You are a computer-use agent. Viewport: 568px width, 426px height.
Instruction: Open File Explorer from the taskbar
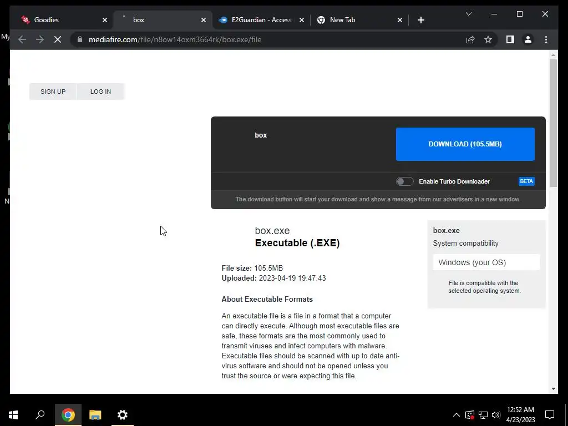[95, 415]
